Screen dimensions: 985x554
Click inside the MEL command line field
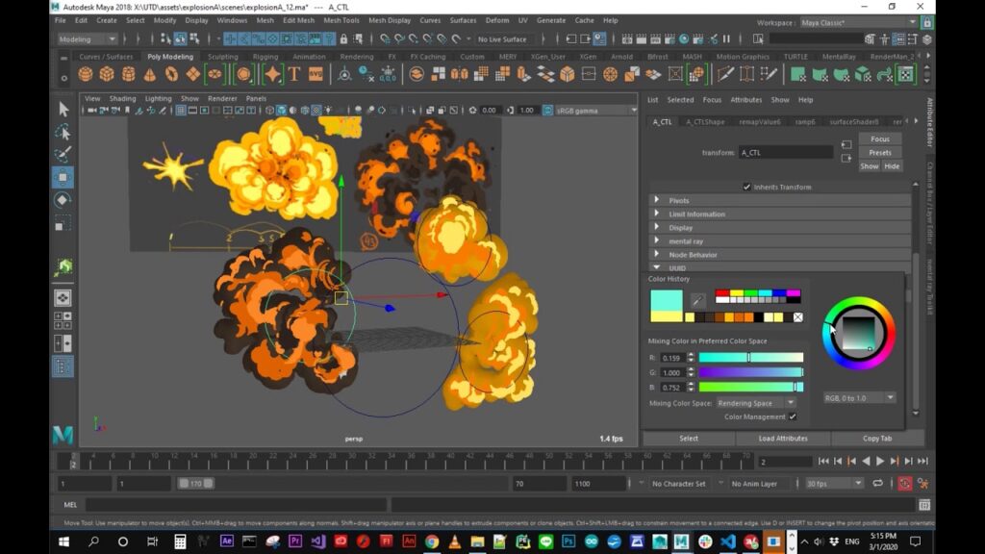(x=240, y=502)
